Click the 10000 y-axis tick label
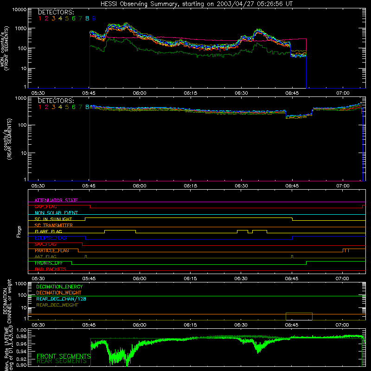 tap(19, 10)
